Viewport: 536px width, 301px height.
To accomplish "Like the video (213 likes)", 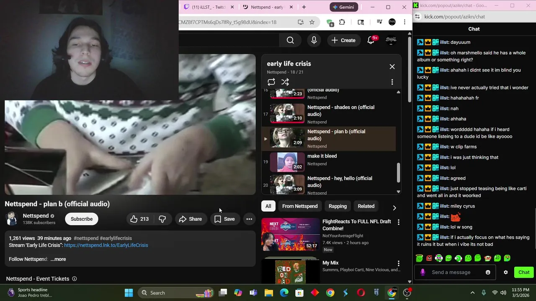I will tap(140, 219).
